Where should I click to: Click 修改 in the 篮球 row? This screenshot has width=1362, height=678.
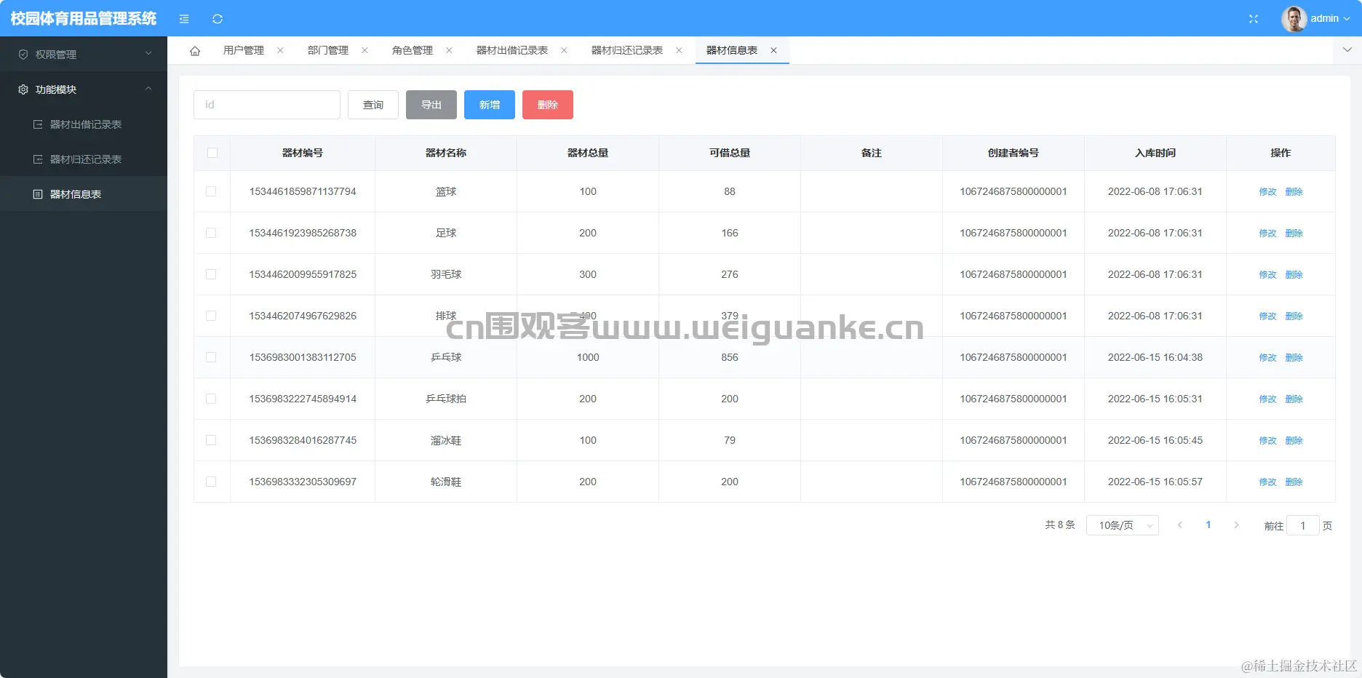click(x=1267, y=192)
